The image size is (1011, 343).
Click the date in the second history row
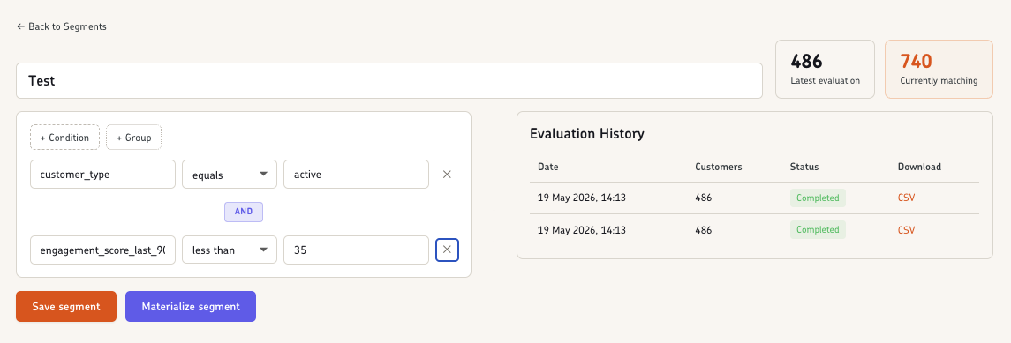pyautogui.click(x=582, y=230)
